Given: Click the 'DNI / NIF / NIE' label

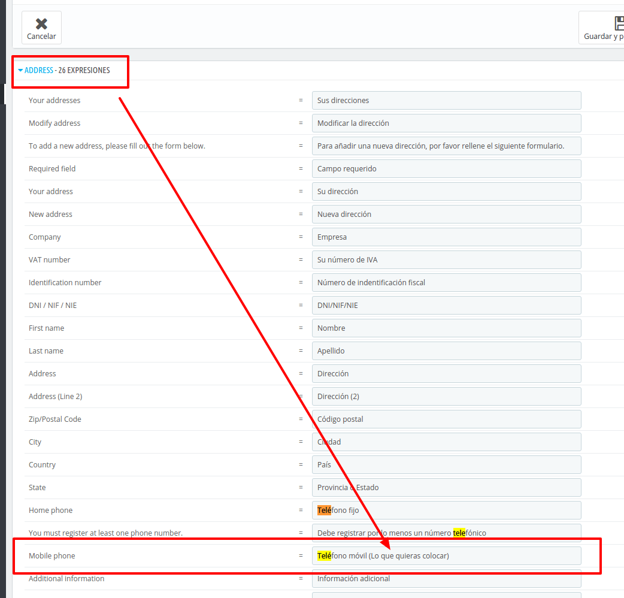Looking at the screenshot, I should tap(53, 306).
